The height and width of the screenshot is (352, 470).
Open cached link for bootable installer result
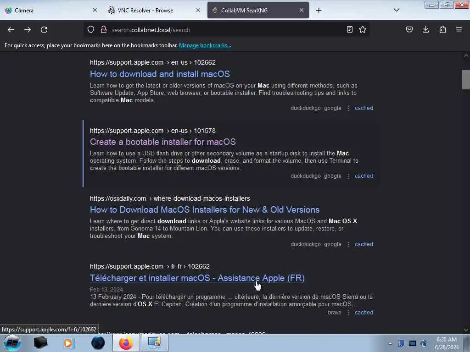(364, 176)
